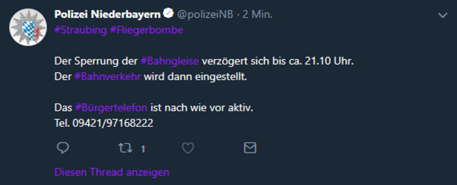Open the Polizei Niederbayern account name
Screen dimensions: 457x185
tap(107, 14)
